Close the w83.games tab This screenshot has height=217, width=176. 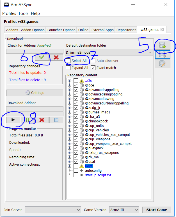(162, 29)
